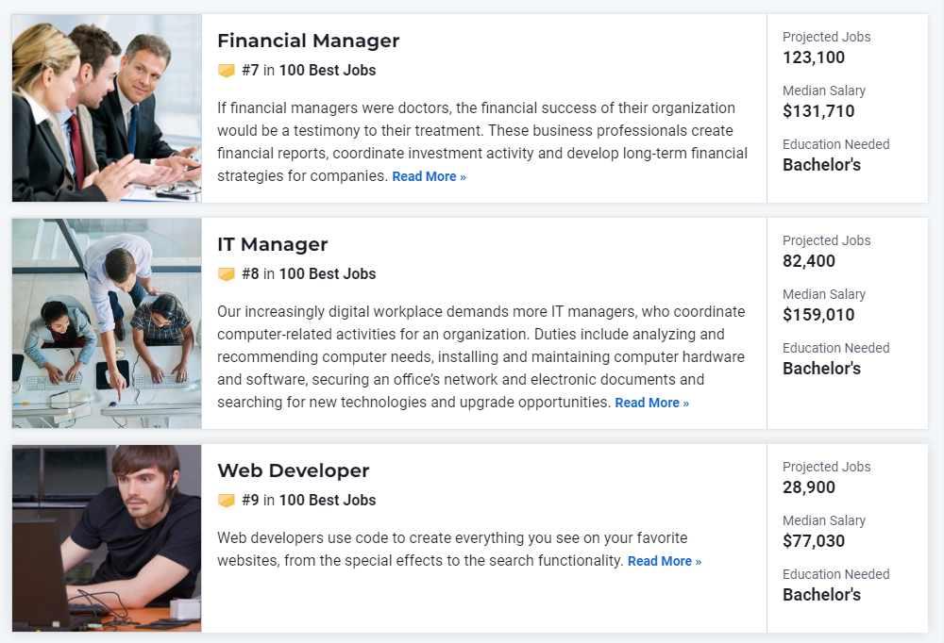
Task: Select the IT Manager median salary $159,010
Action: pos(818,315)
